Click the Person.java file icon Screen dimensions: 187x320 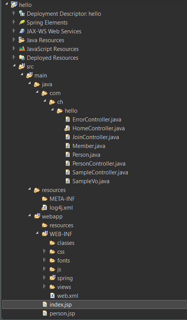[68, 154]
